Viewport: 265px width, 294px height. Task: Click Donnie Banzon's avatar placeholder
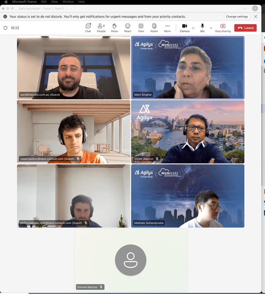point(131,260)
